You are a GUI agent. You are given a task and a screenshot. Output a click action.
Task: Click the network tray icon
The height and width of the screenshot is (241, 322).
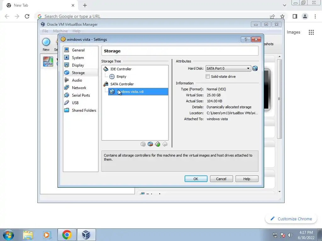point(275,235)
